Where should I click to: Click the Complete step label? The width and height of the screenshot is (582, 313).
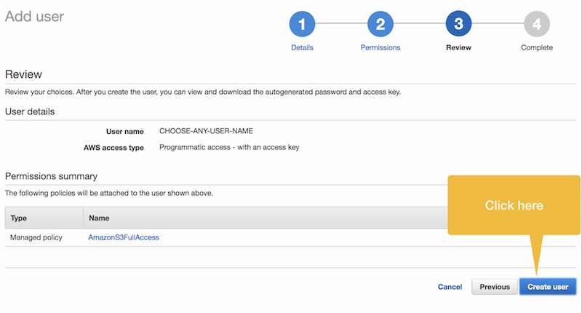tap(537, 47)
